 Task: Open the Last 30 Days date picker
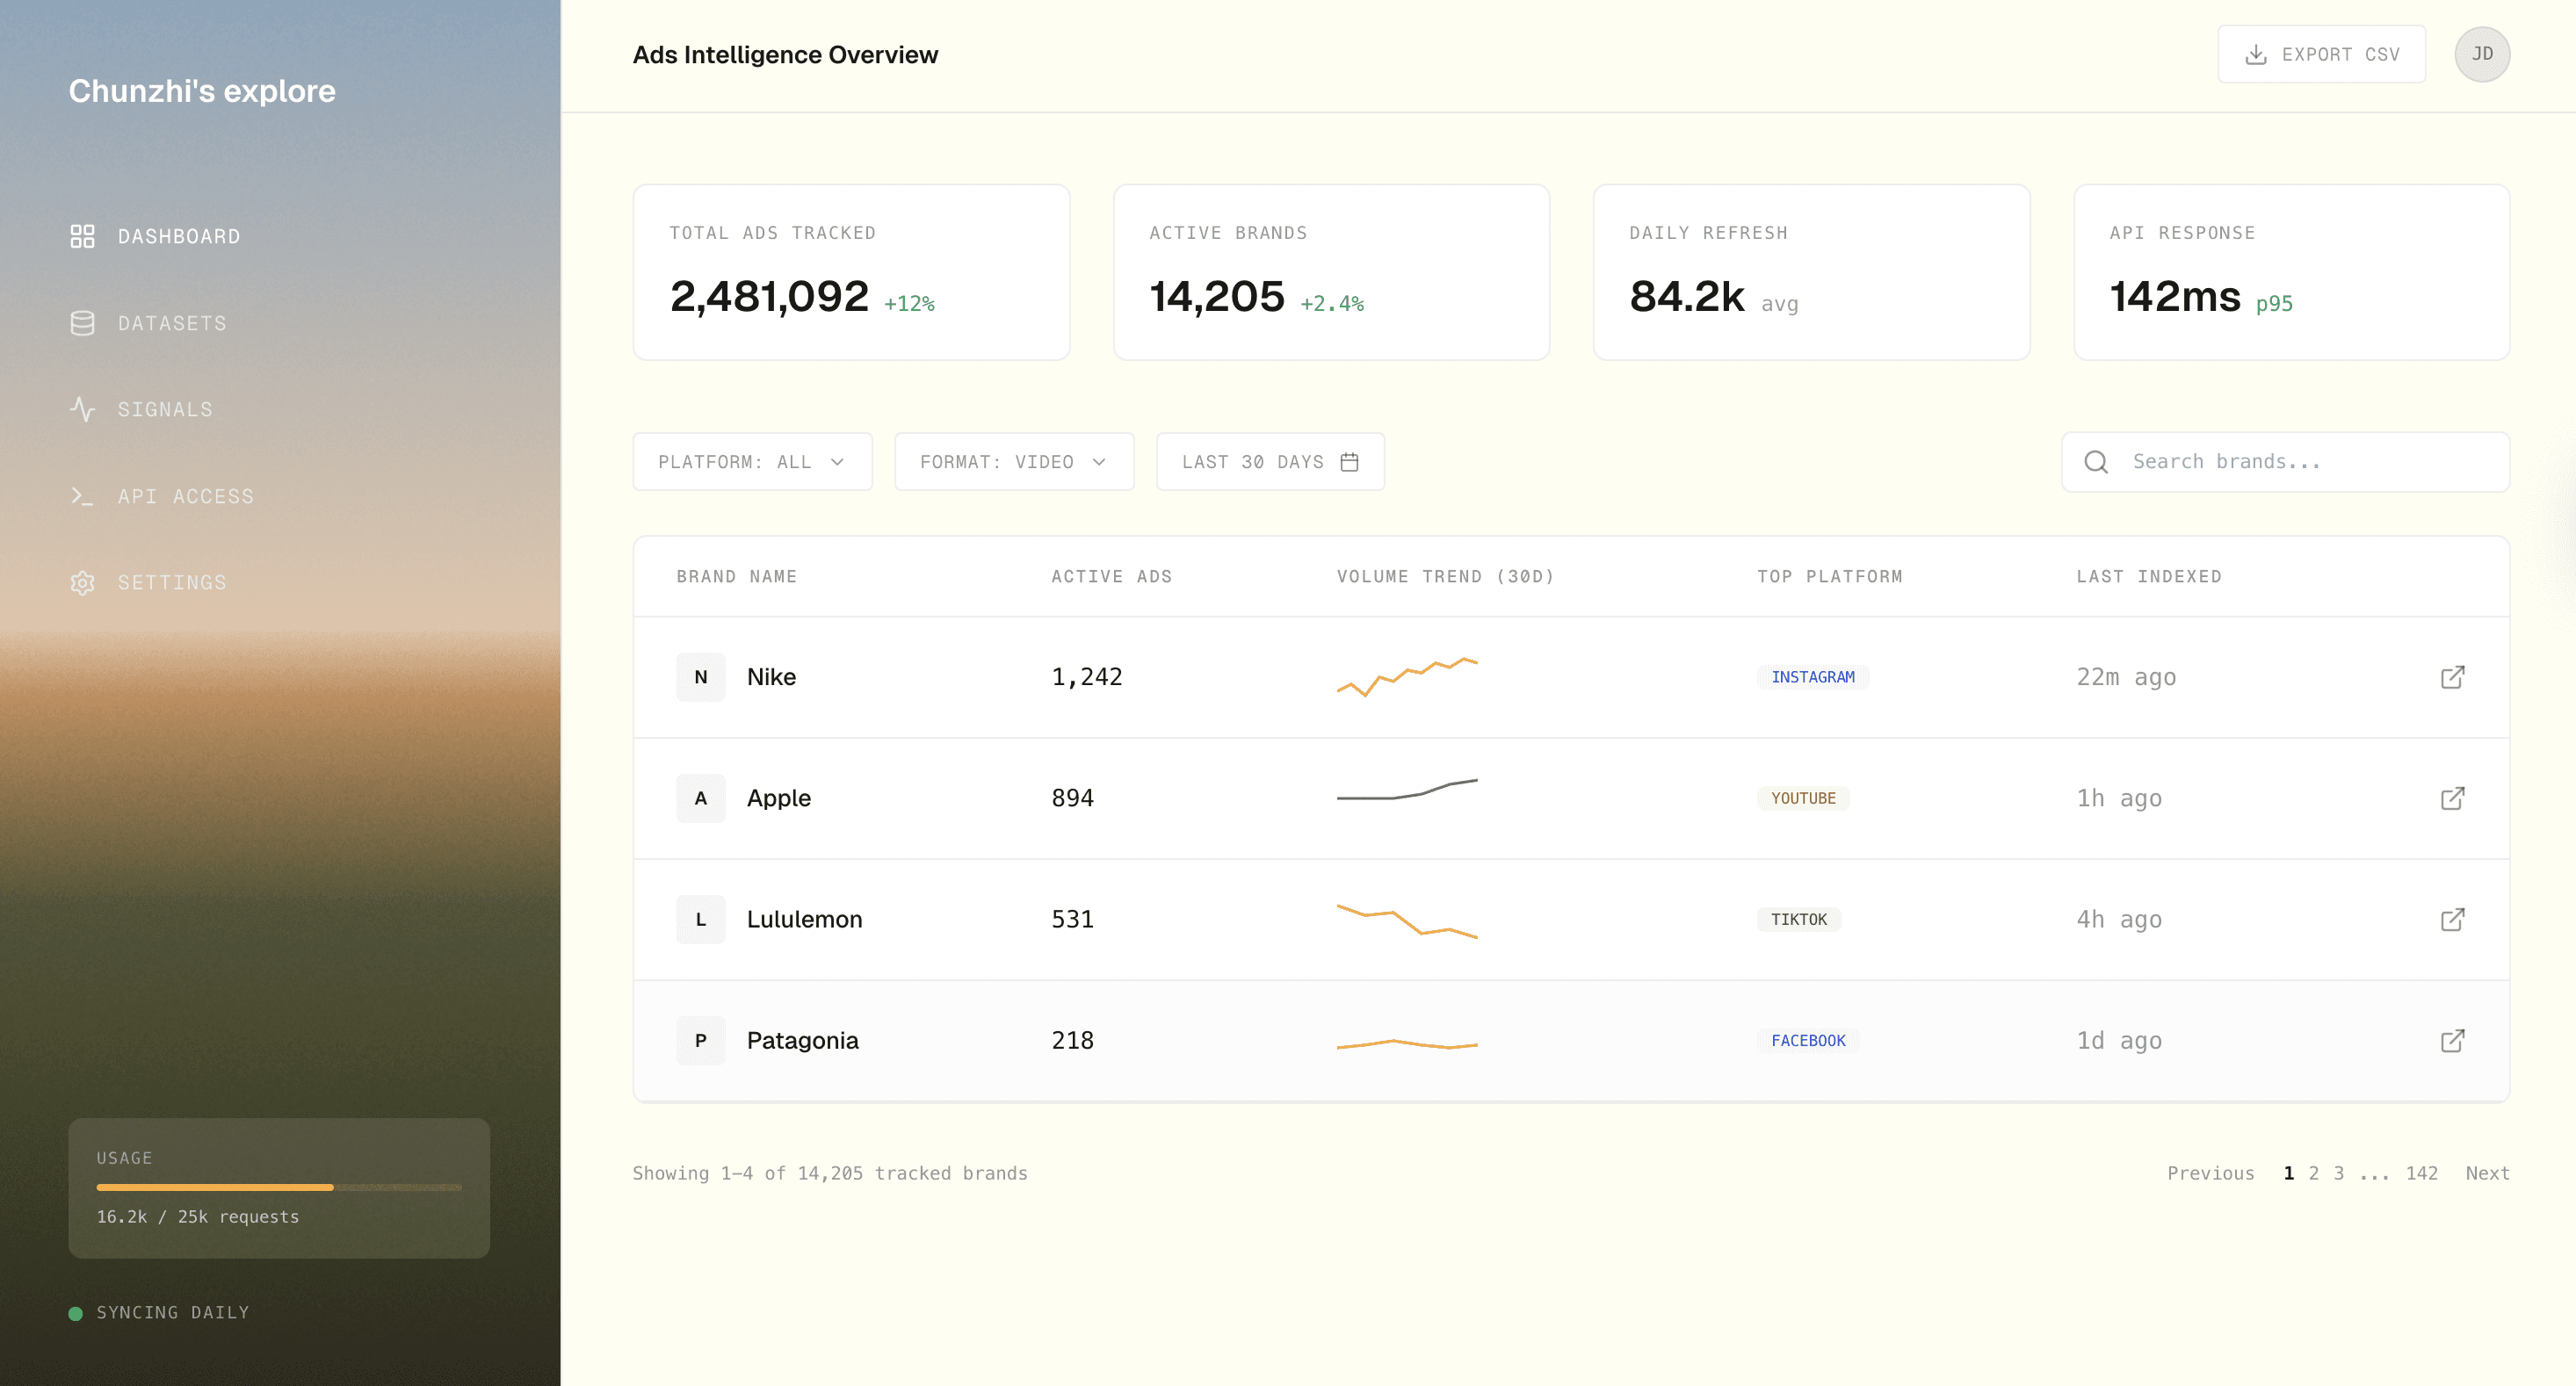[x=1269, y=461]
